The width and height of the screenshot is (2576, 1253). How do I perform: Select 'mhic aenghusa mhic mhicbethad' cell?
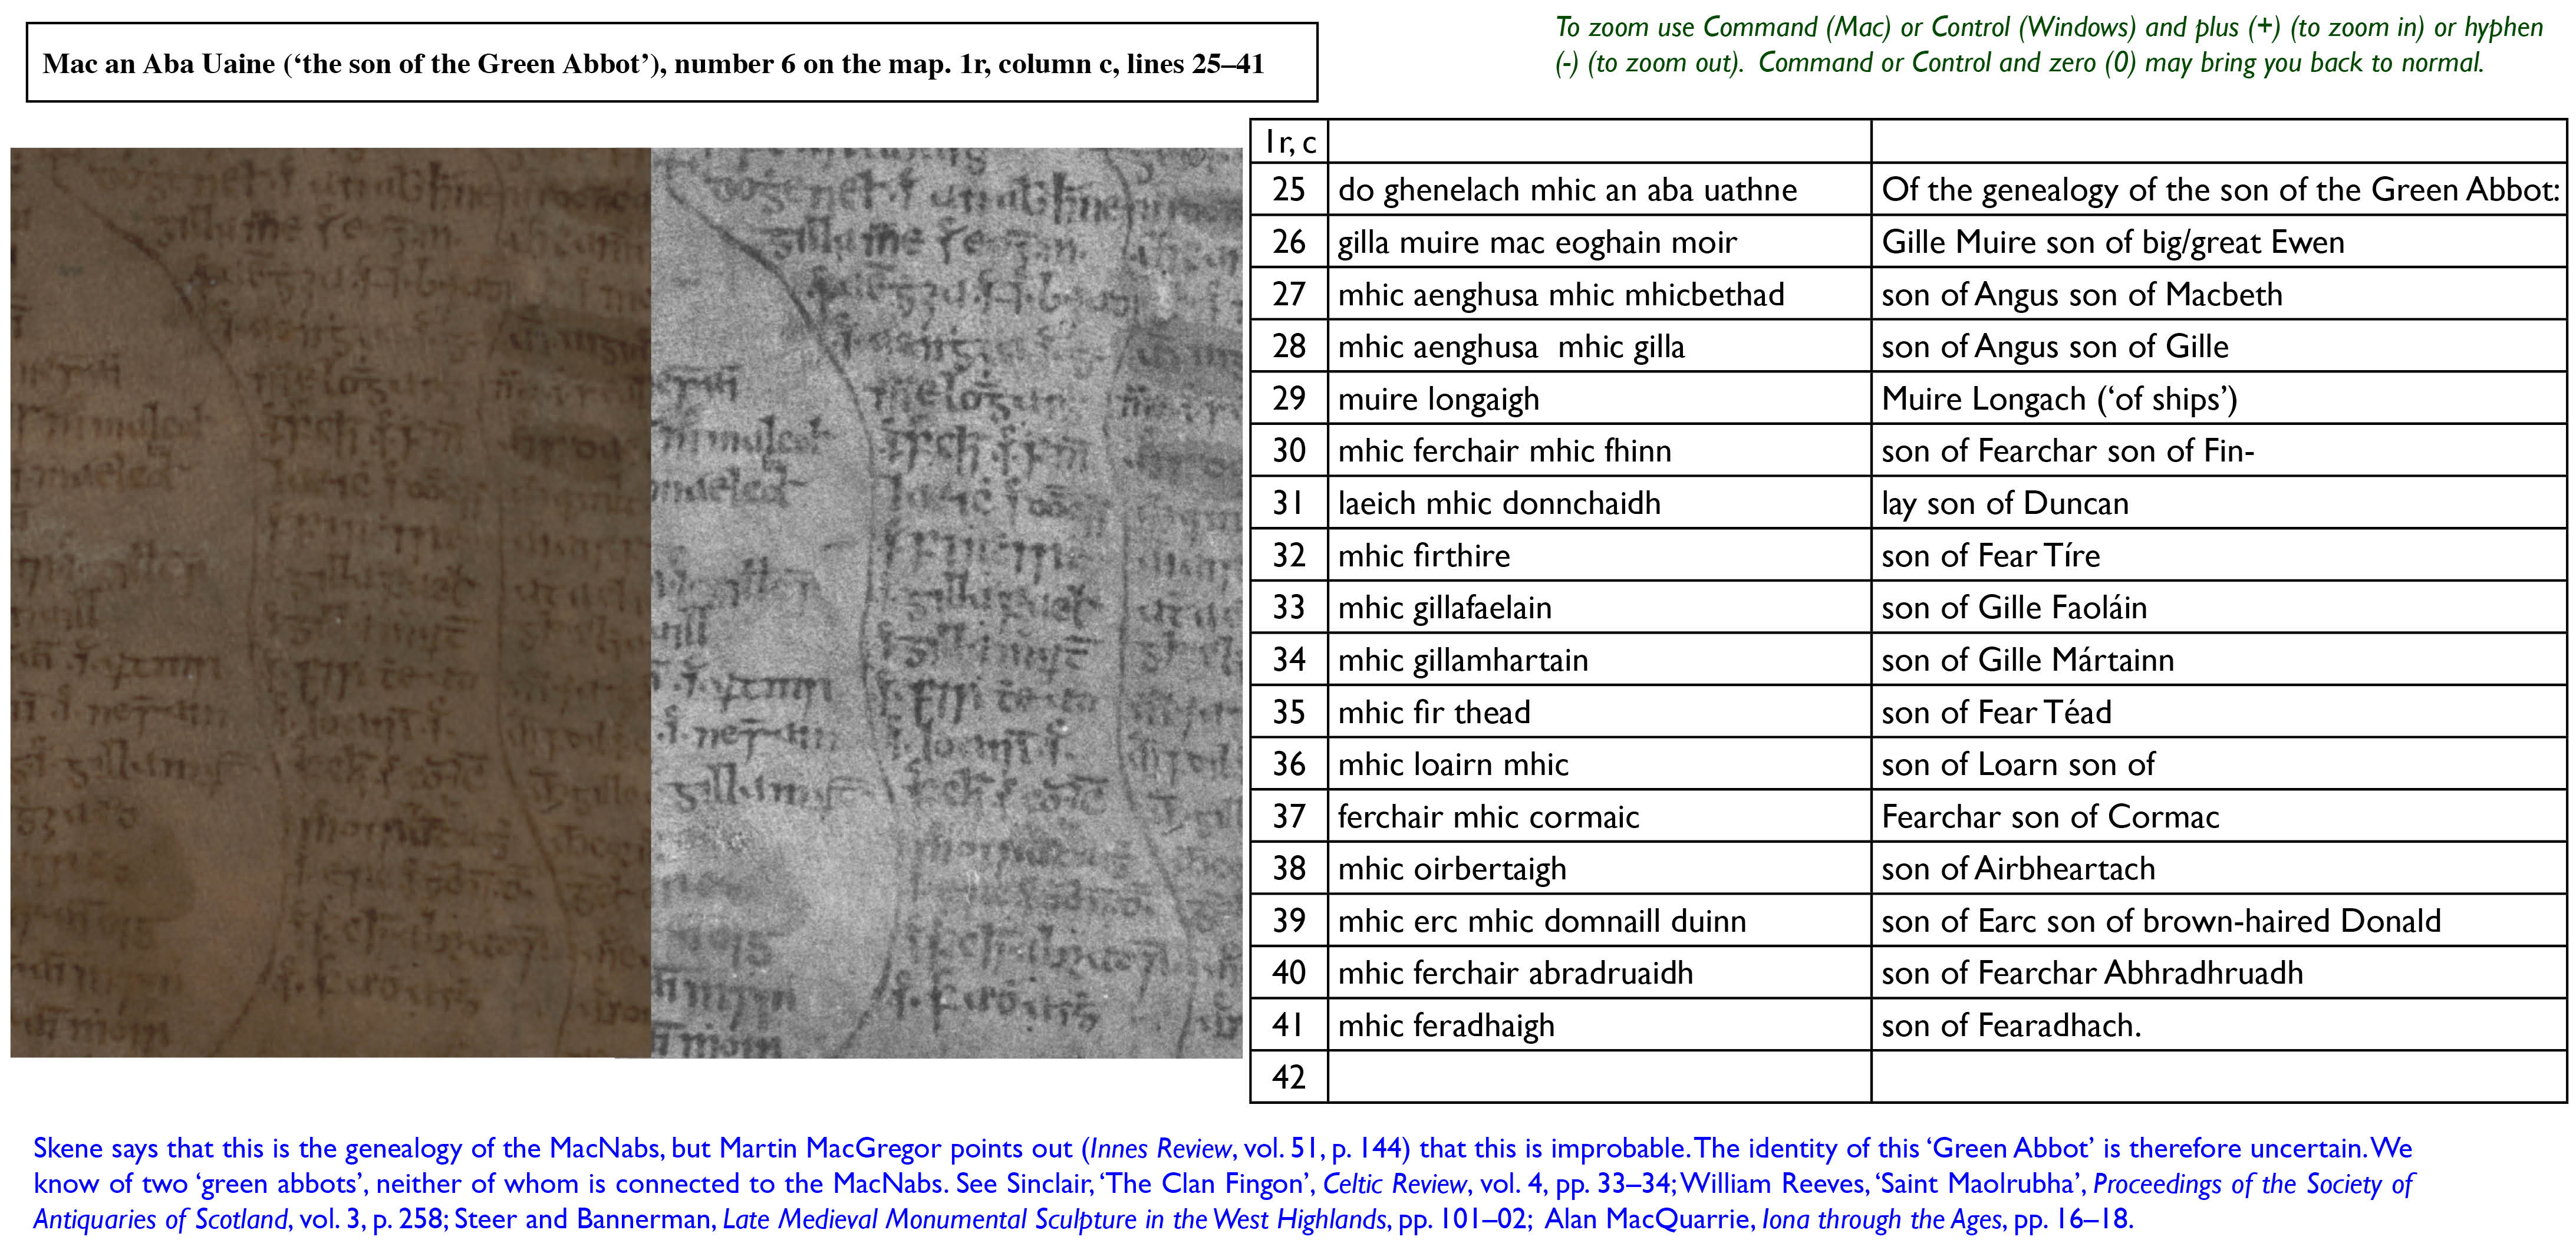click(x=1599, y=293)
